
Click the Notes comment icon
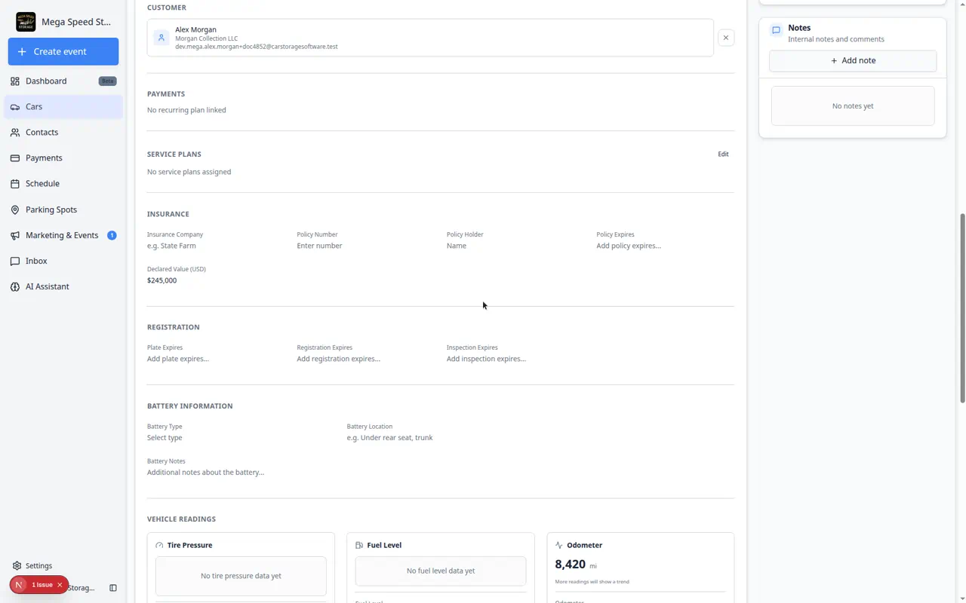click(776, 31)
